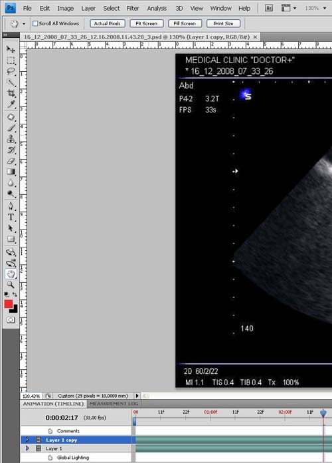Screen dimensions: 332x463
Task: Select the Dodge tool
Action: click(11, 194)
